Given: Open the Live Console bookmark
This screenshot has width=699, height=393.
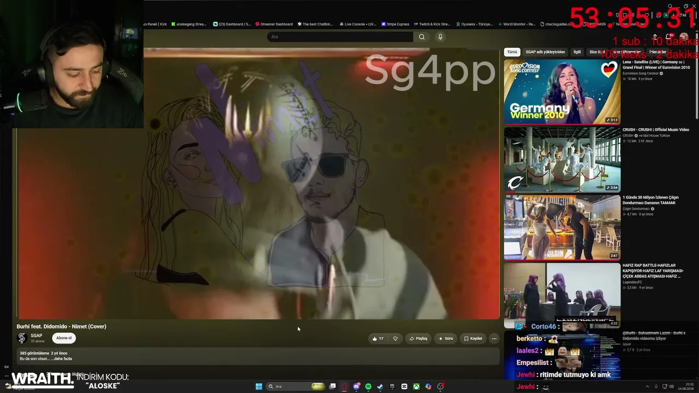Looking at the screenshot, I should click(x=358, y=24).
